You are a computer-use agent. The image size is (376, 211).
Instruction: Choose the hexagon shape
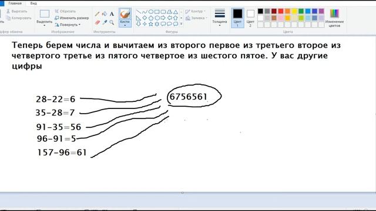157,18
